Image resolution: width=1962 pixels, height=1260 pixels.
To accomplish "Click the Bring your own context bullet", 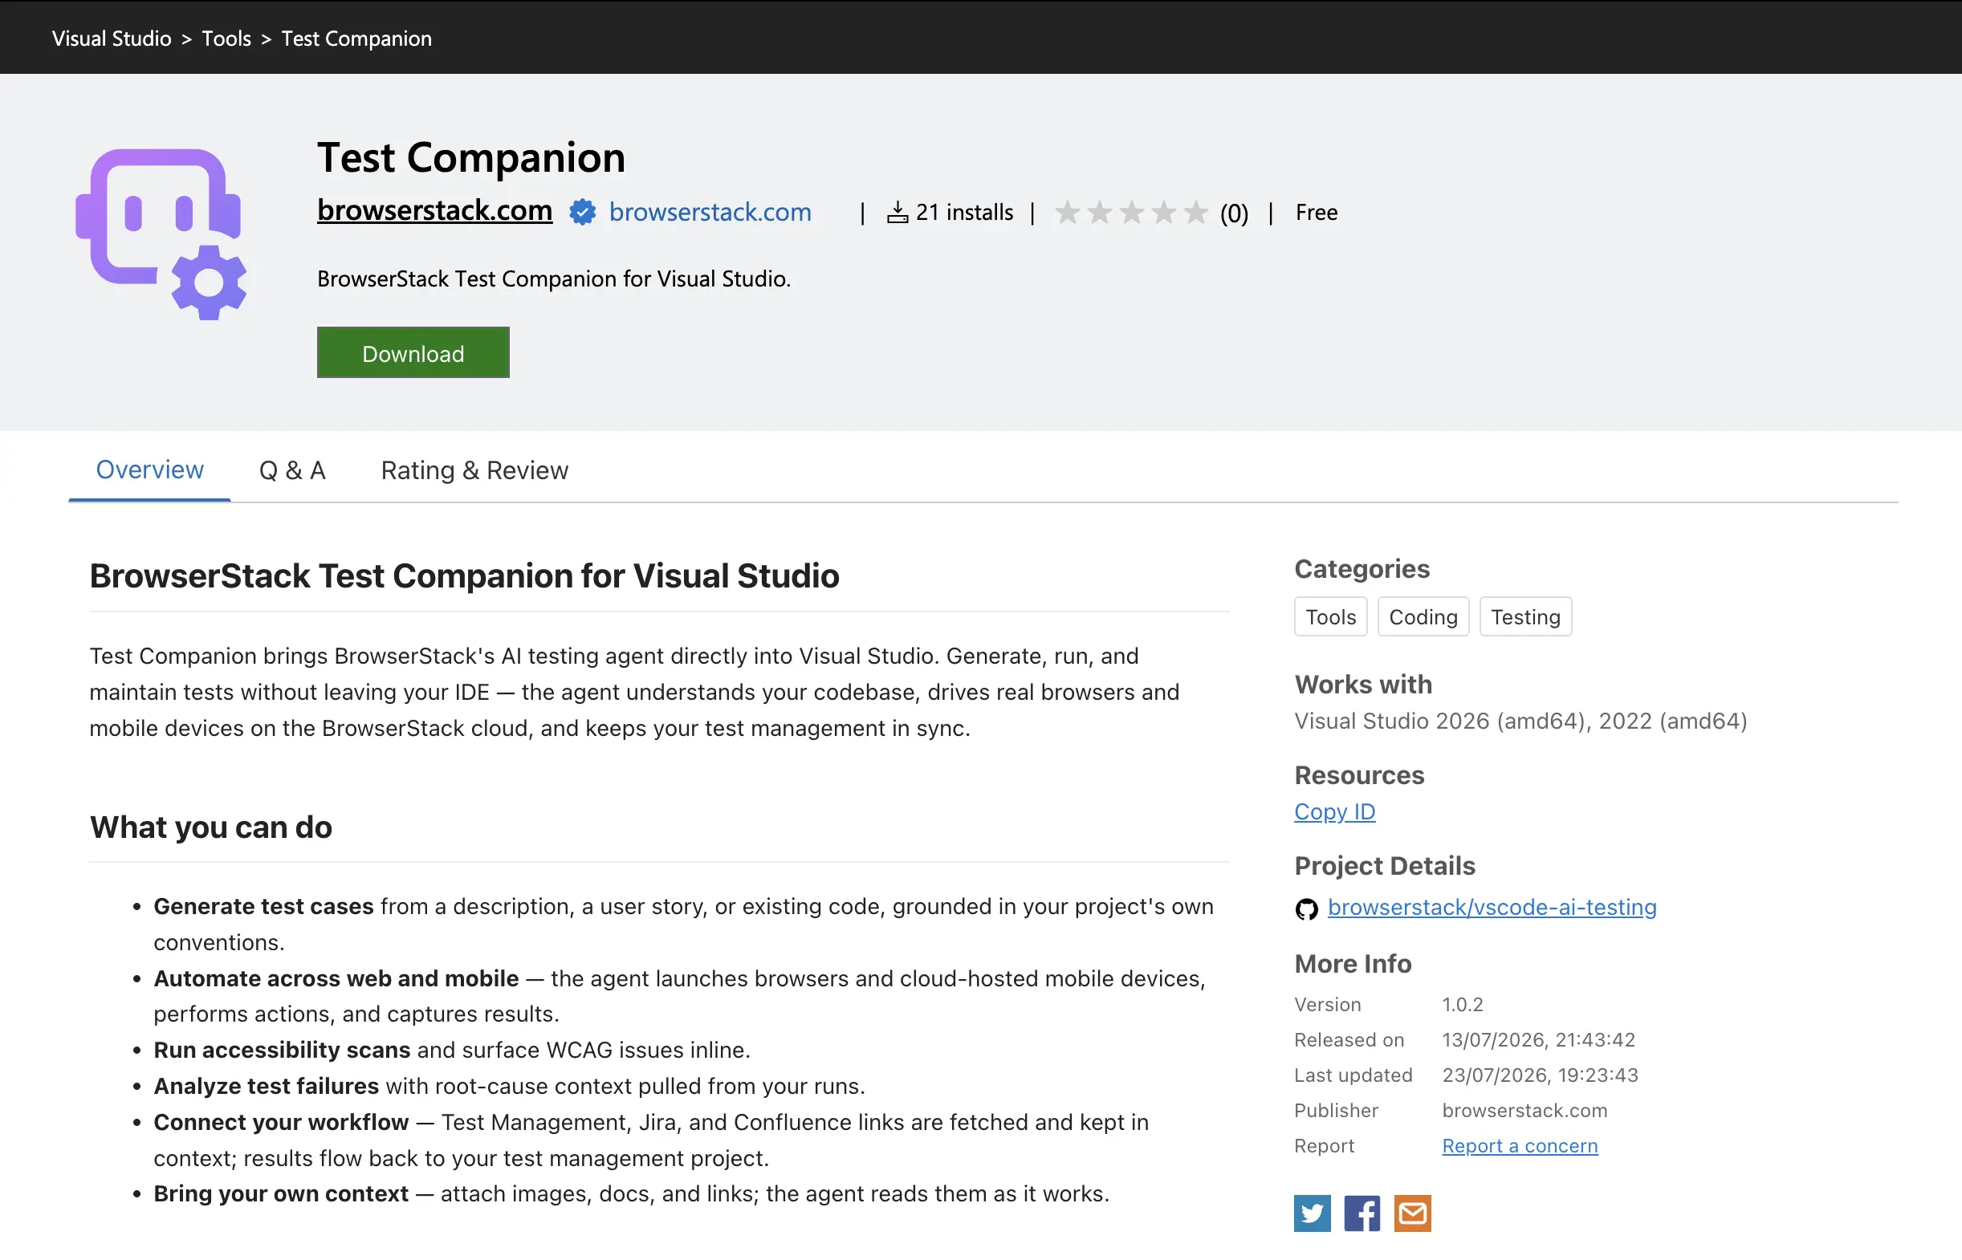I will coord(631,1193).
